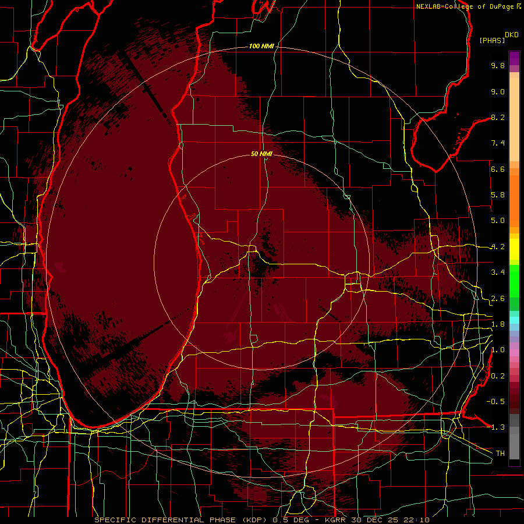This screenshot has width=524, height=524.
Task: Click the purple top segment of color bar
Action: [x=514, y=58]
